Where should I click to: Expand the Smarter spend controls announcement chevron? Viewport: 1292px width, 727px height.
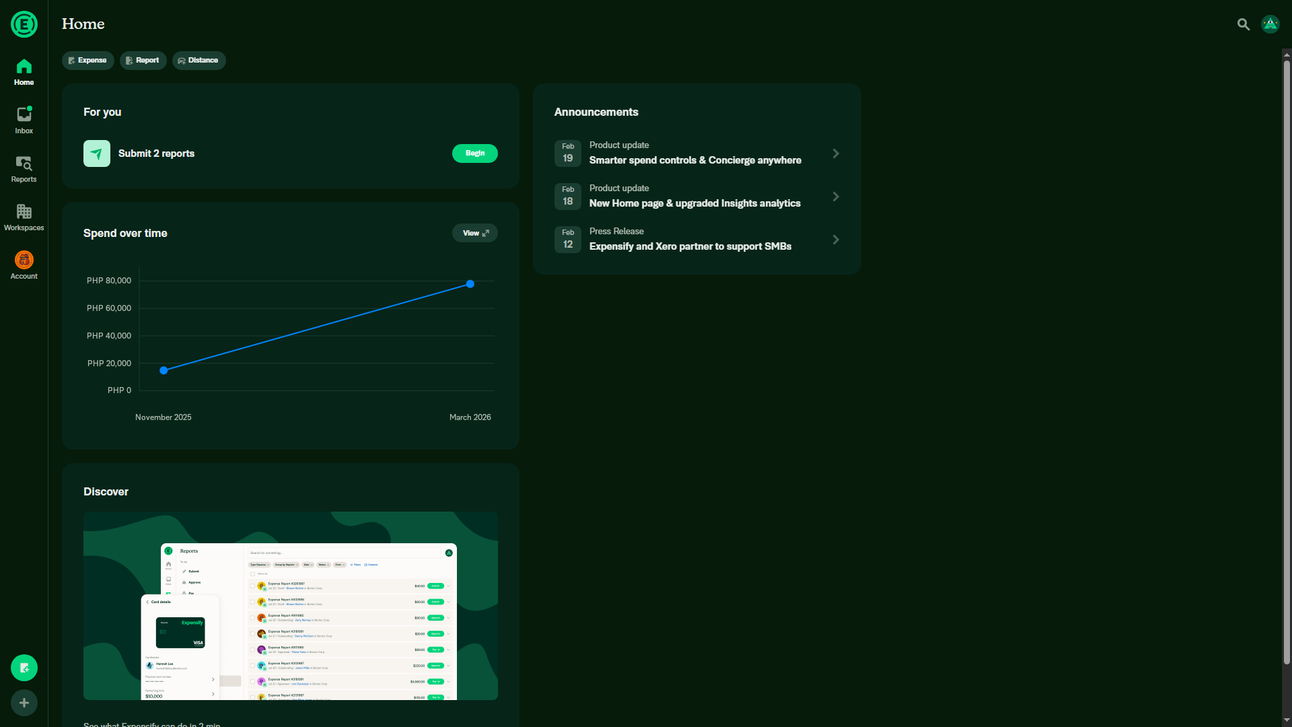(836, 153)
